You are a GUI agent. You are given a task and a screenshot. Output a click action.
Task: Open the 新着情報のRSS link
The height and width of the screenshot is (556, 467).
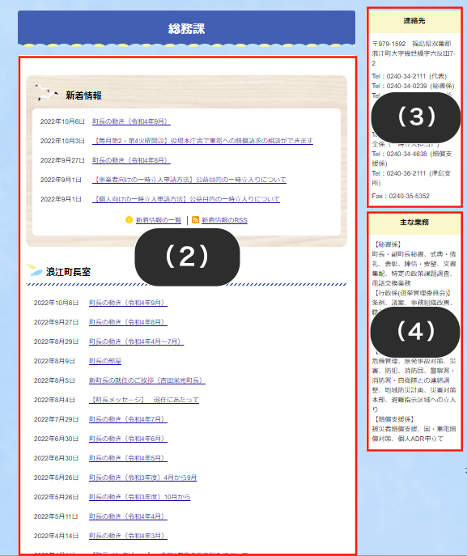pyautogui.click(x=224, y=220)
